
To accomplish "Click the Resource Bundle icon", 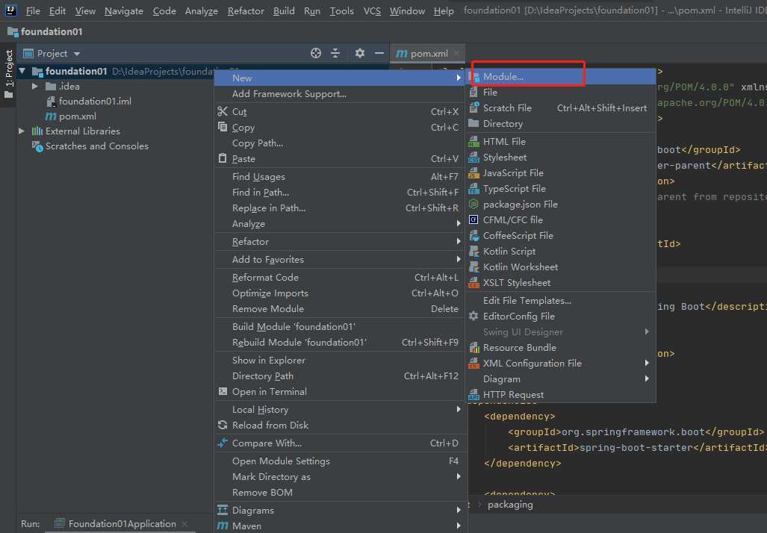I will [473, 347].
